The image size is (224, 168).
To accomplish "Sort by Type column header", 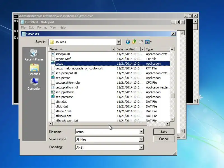I will coord(157,49).
